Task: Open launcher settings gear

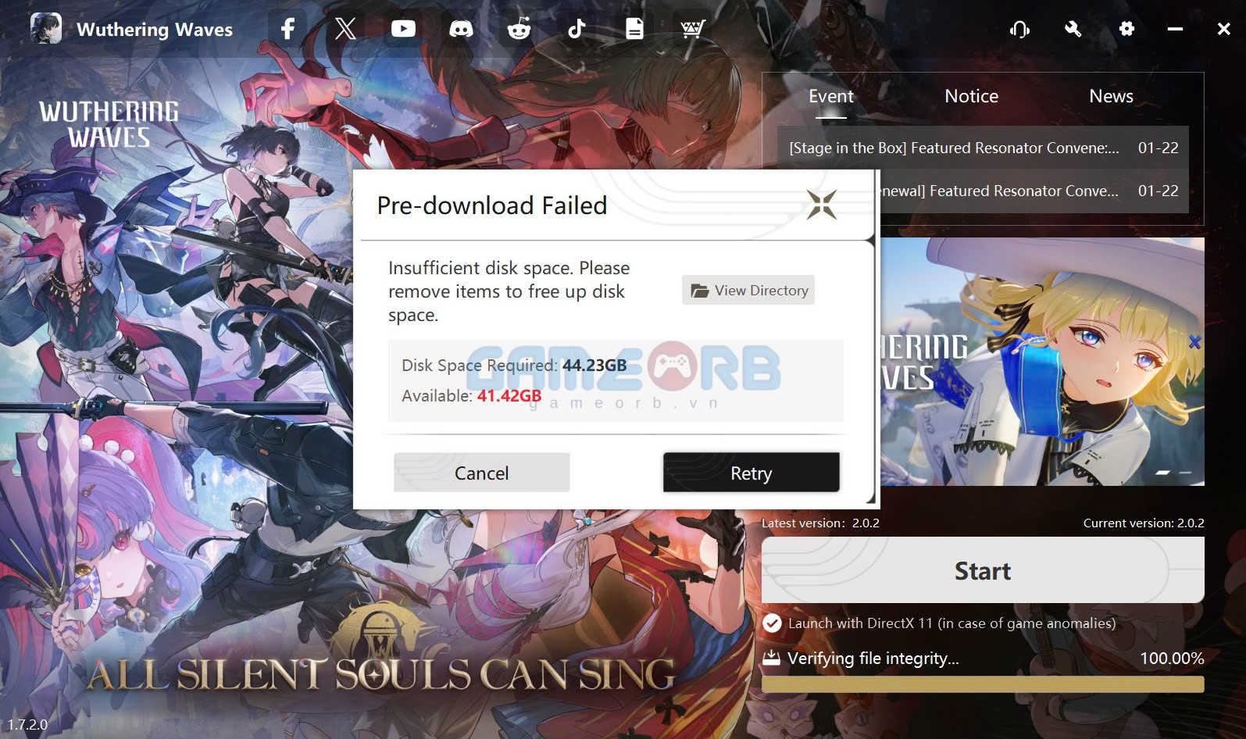Action: tap(1126, 29)
